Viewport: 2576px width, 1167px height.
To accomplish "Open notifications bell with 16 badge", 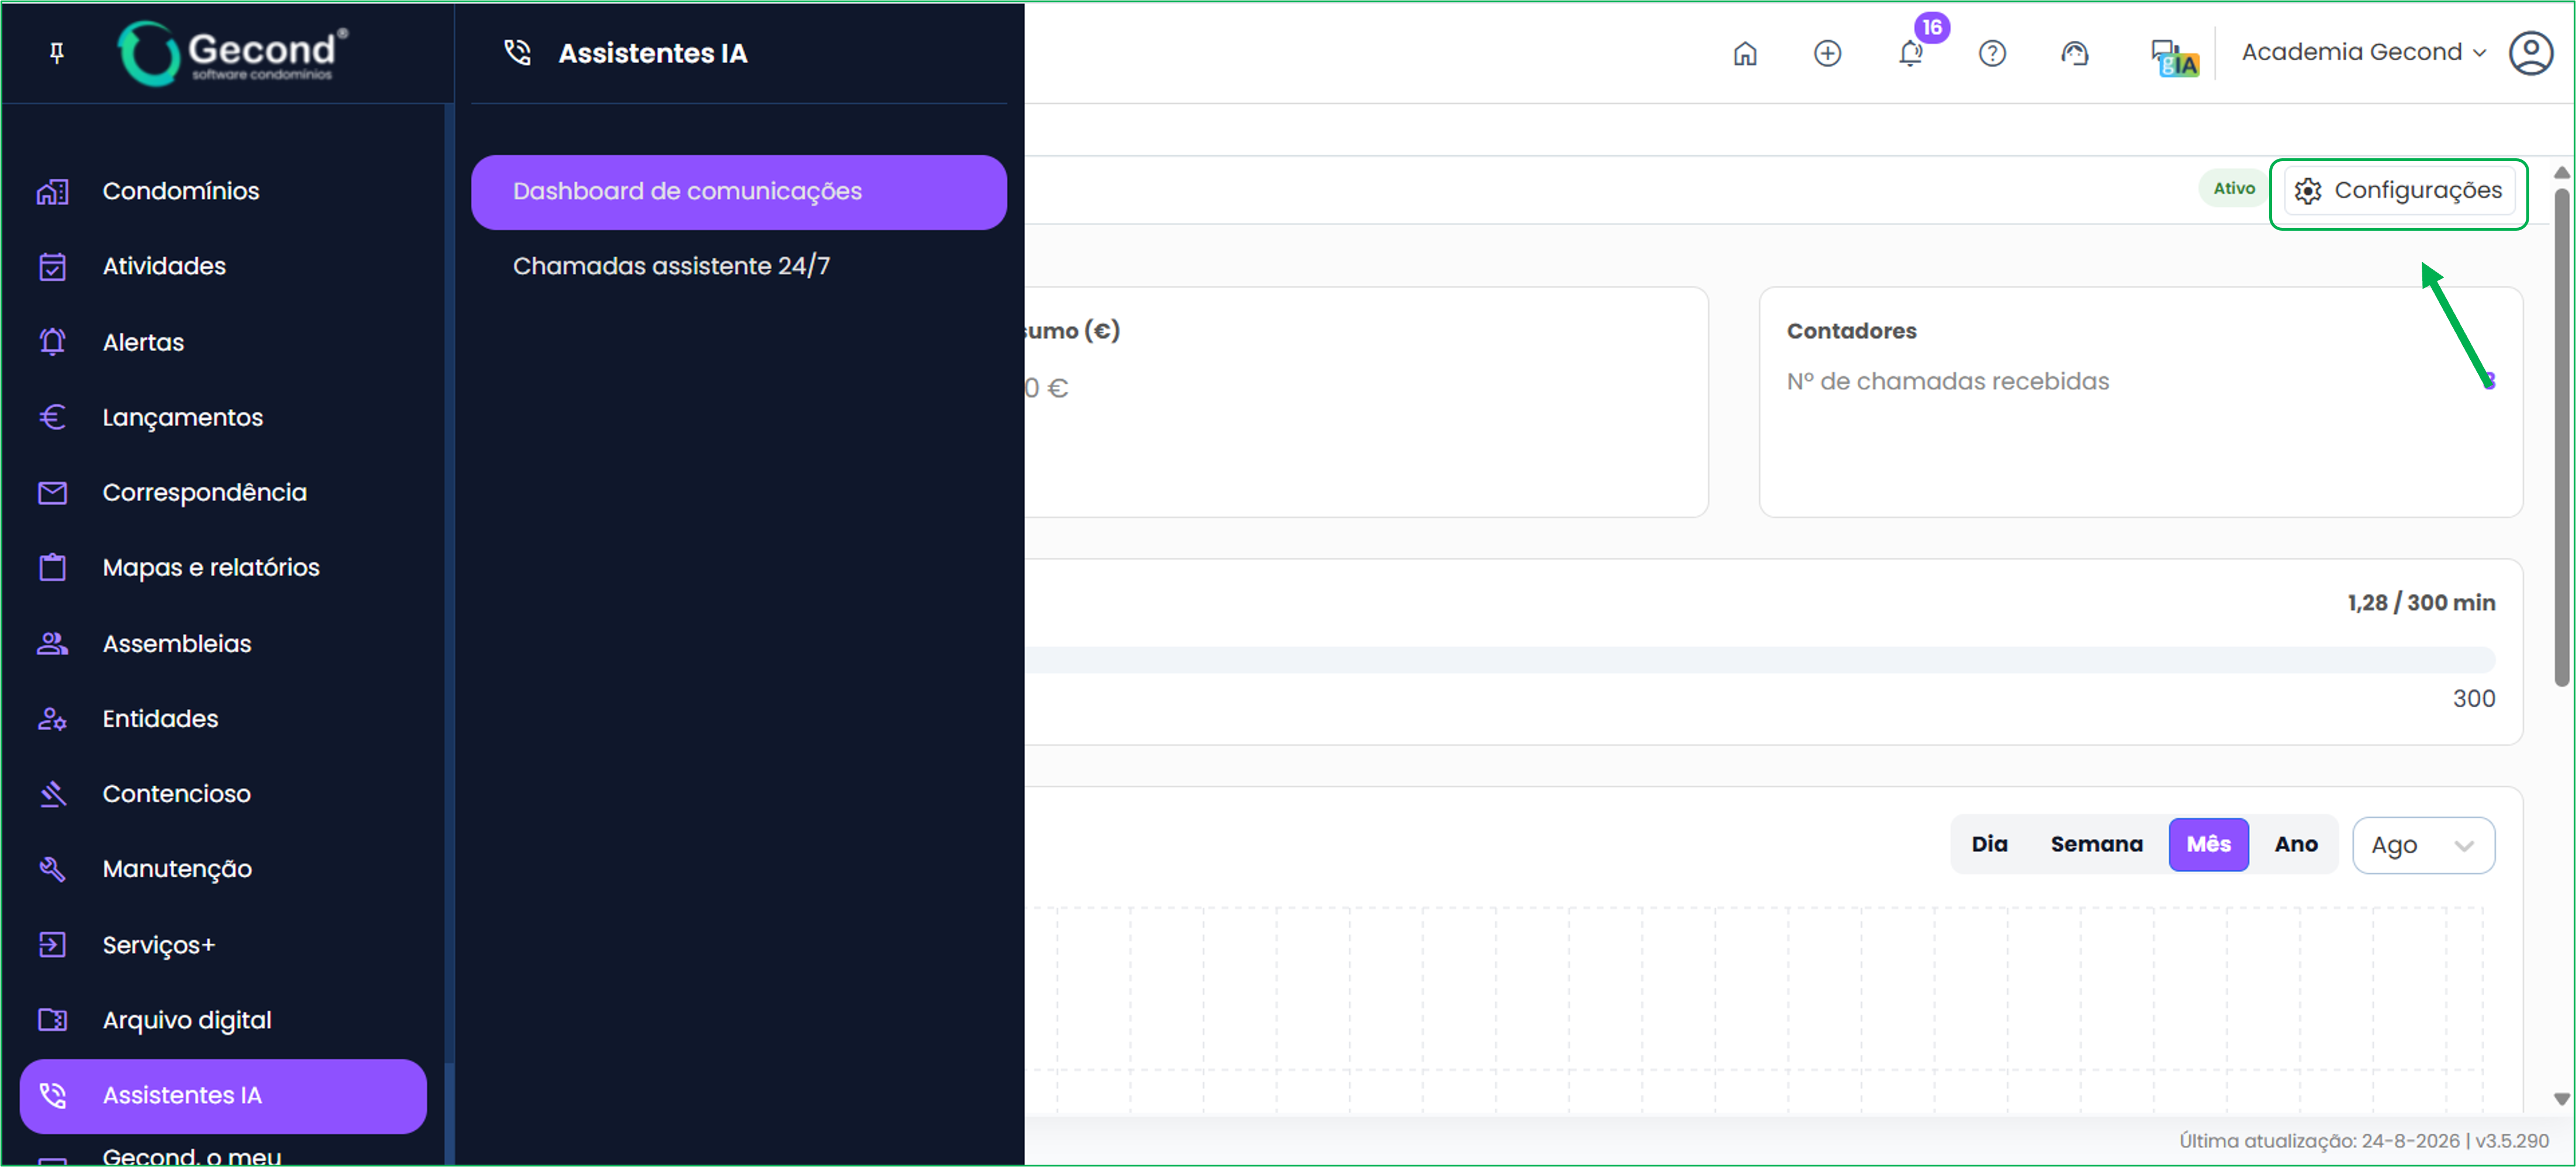I will [x=1911, y=53].
